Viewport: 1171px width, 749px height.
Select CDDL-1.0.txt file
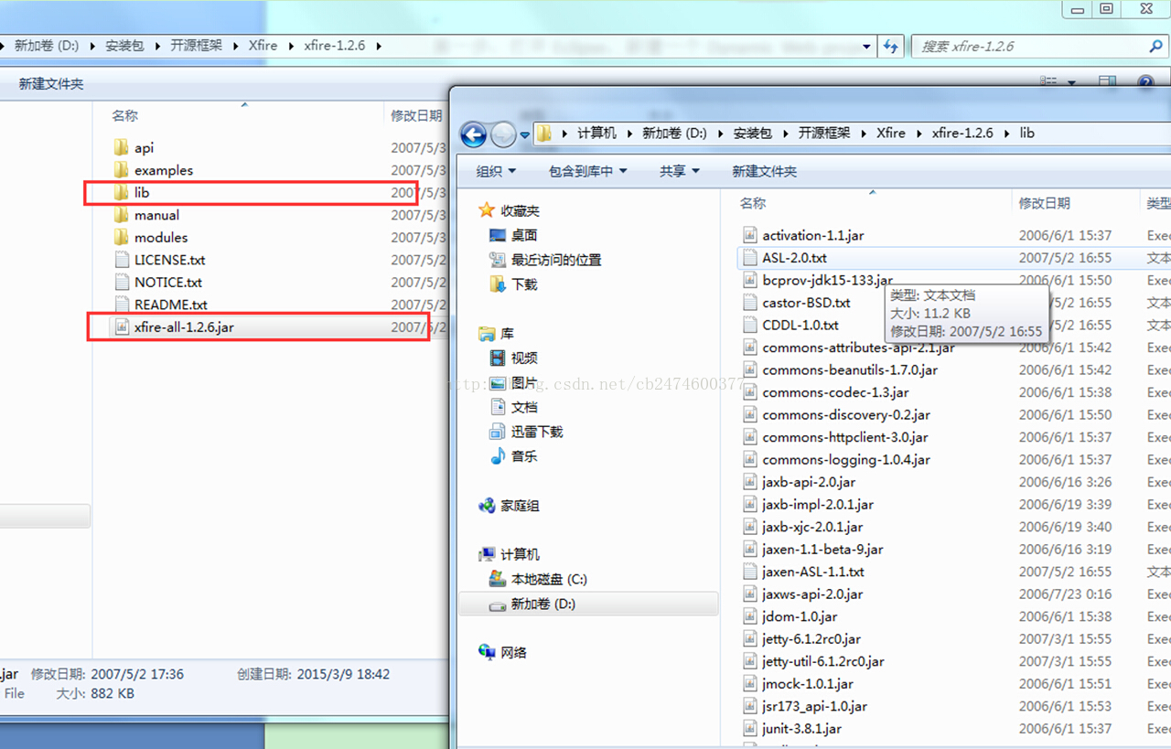(x=800, y=325)
